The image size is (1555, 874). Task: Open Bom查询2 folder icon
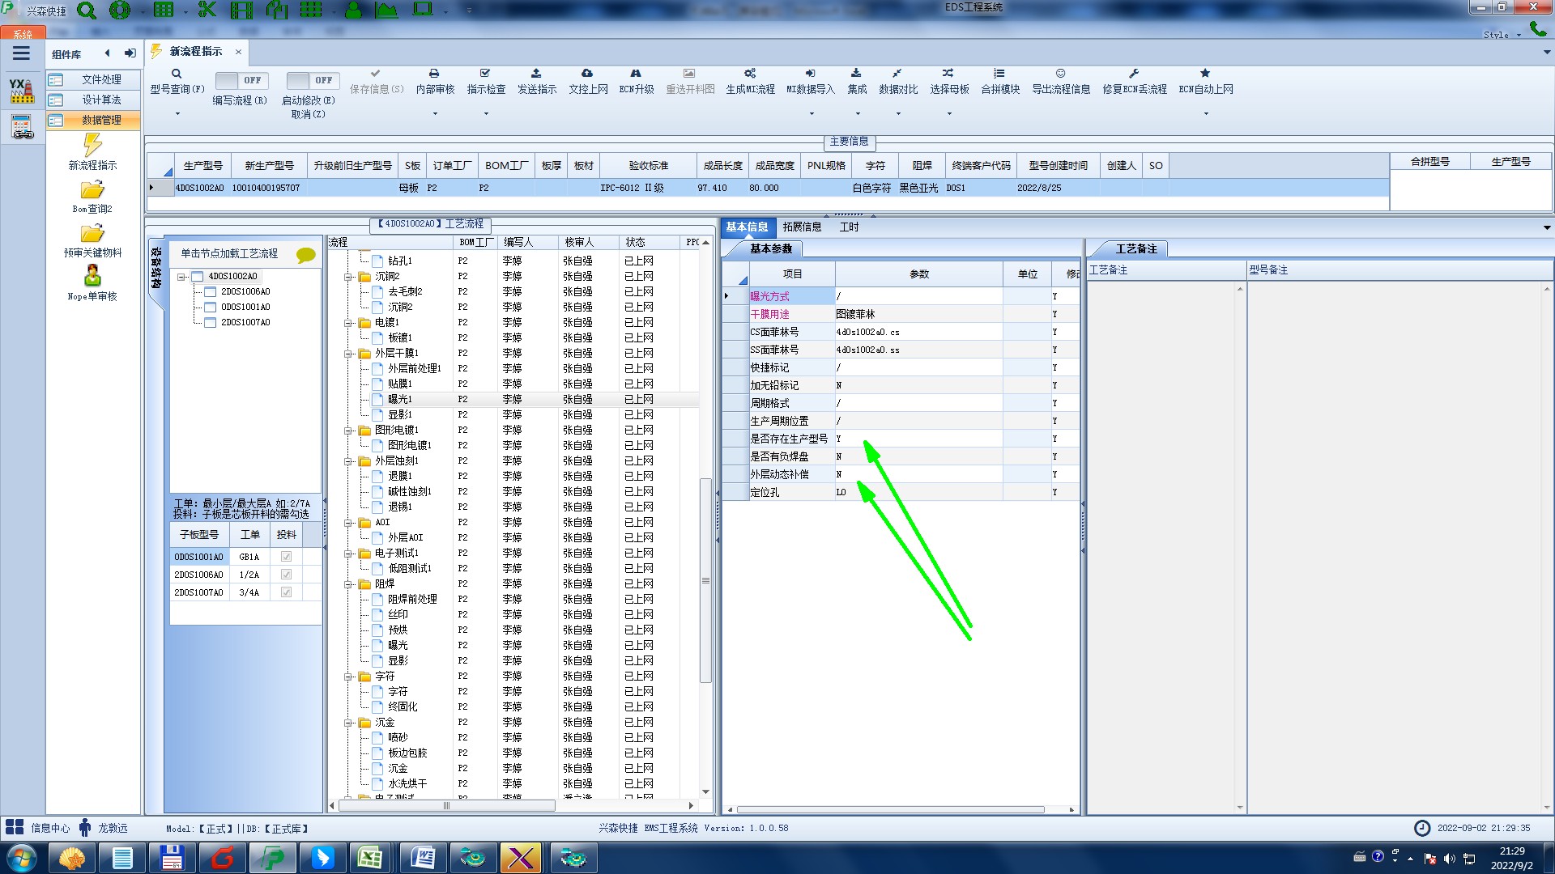coord(92,190)
